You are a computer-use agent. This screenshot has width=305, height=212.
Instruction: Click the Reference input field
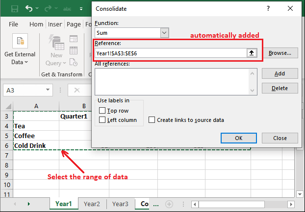click(x=171, y=53)
